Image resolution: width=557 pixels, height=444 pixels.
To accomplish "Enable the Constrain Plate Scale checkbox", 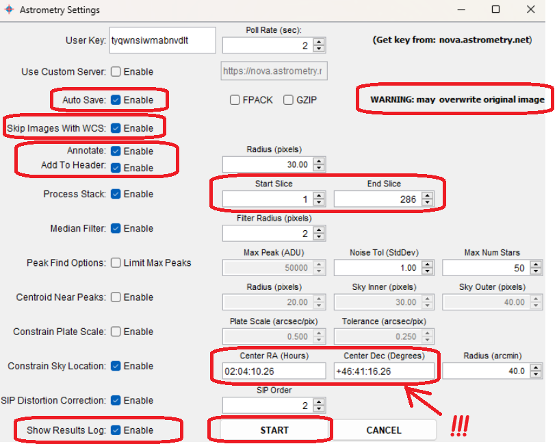I will point(116,332).
